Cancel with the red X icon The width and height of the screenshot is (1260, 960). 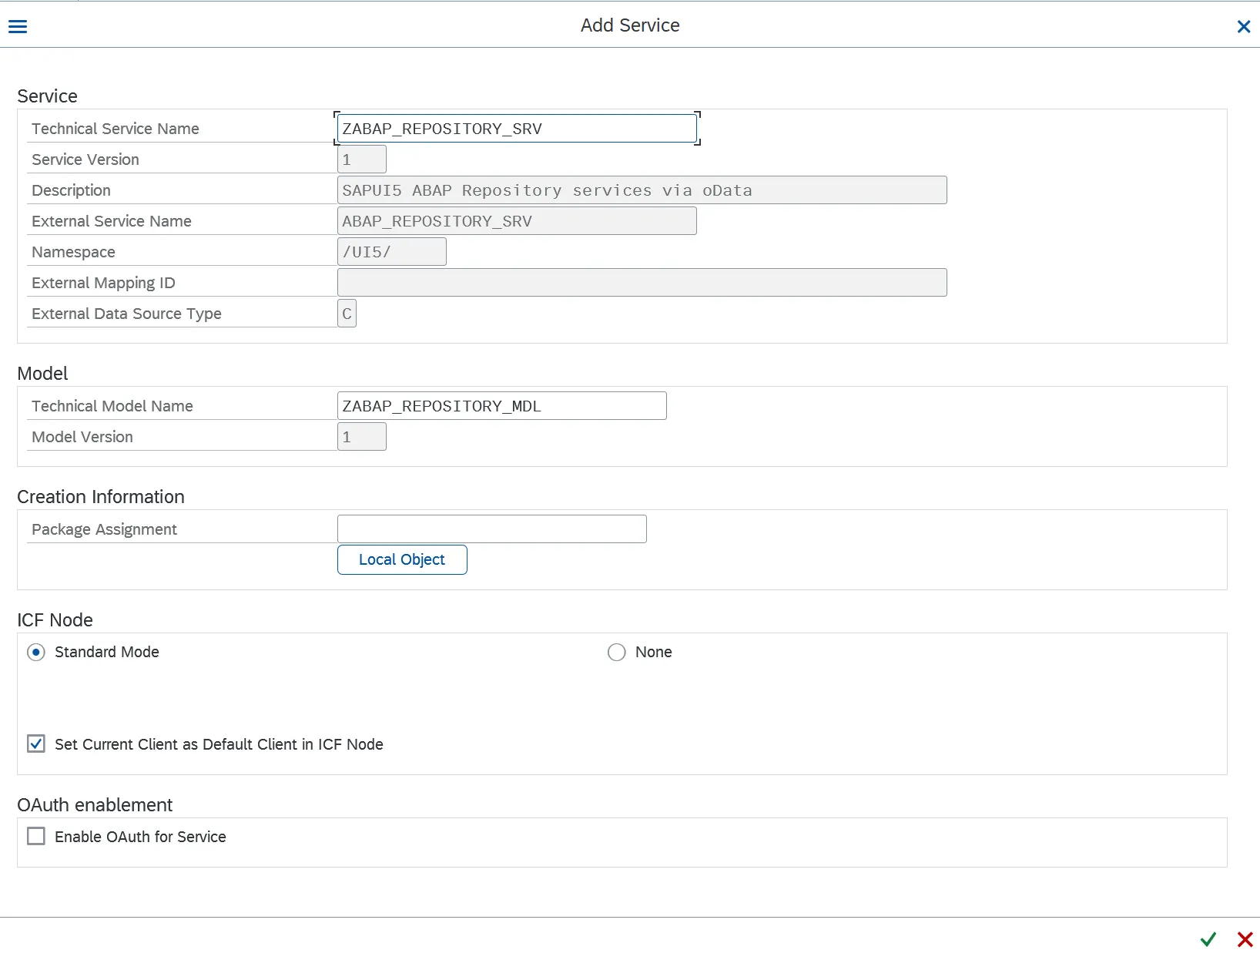(x=1245, y=939)
